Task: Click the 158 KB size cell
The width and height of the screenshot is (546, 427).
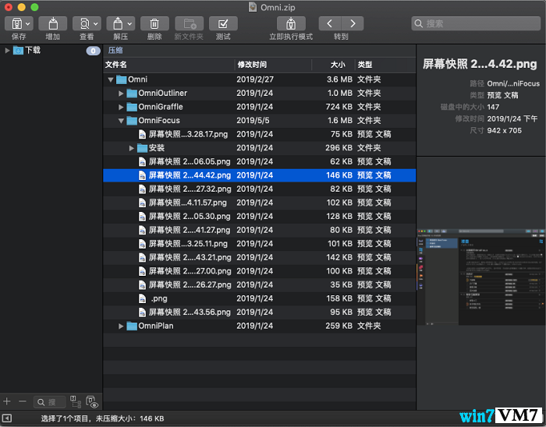Action: [x=339, y=298]
